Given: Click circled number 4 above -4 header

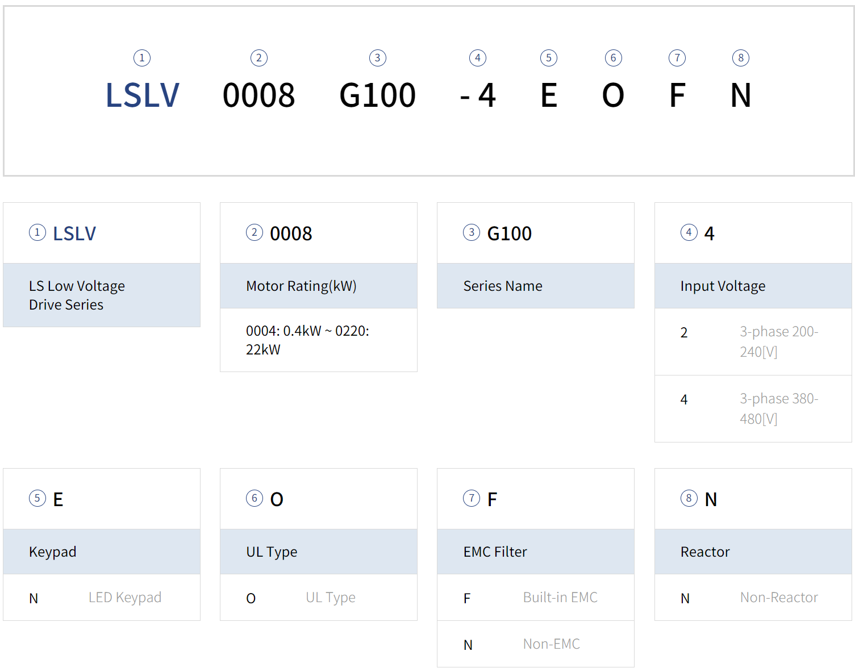Looking at the screenshot, I should (478, 58).
